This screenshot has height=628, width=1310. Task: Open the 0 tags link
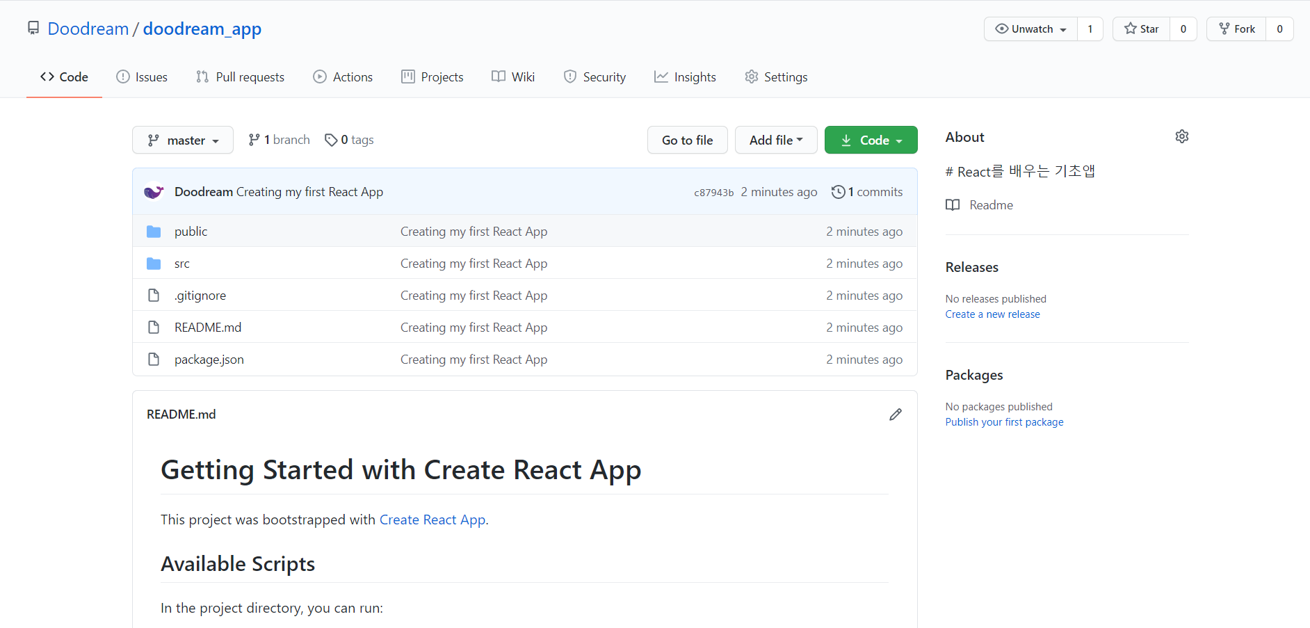point(349,140)
